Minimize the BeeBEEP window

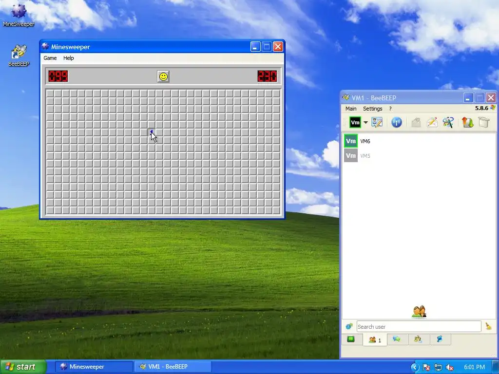468,97
